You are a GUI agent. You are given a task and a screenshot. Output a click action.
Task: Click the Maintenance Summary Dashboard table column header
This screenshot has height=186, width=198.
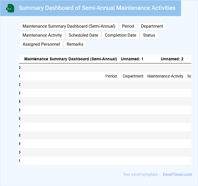[x=71, y=59]
